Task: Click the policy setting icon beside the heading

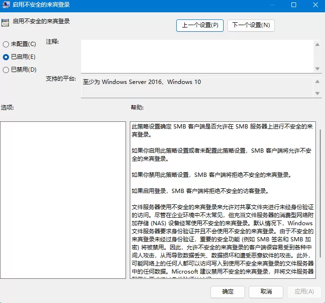Action: coord(5,23)
